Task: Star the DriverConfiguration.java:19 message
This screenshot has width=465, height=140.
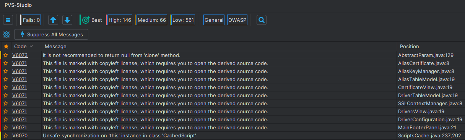Action: [6, 119]
